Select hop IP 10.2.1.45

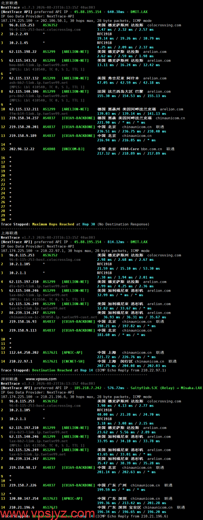pyautogui.click(x=18, y=43)
